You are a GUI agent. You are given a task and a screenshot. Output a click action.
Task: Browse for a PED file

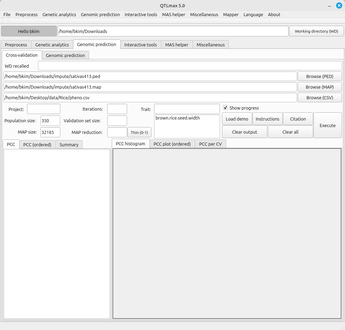pyautogui.click(x=319, y=76)
